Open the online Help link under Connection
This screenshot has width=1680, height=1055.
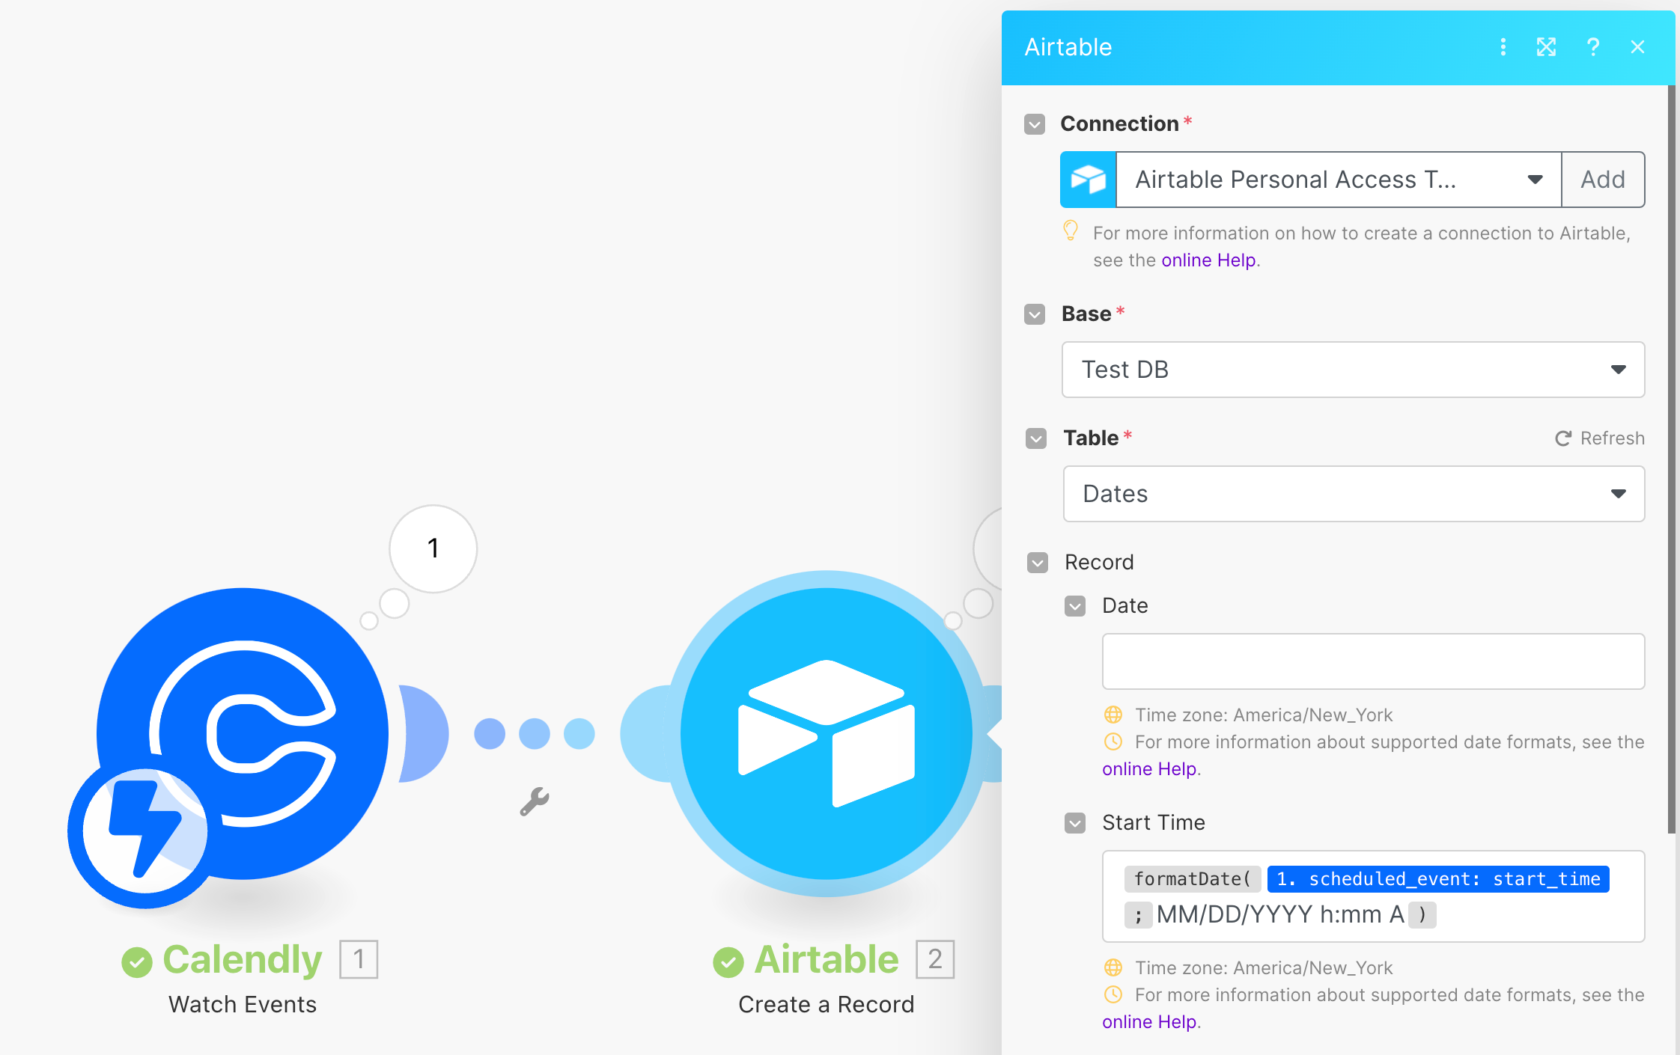[x=1208, y=260]
